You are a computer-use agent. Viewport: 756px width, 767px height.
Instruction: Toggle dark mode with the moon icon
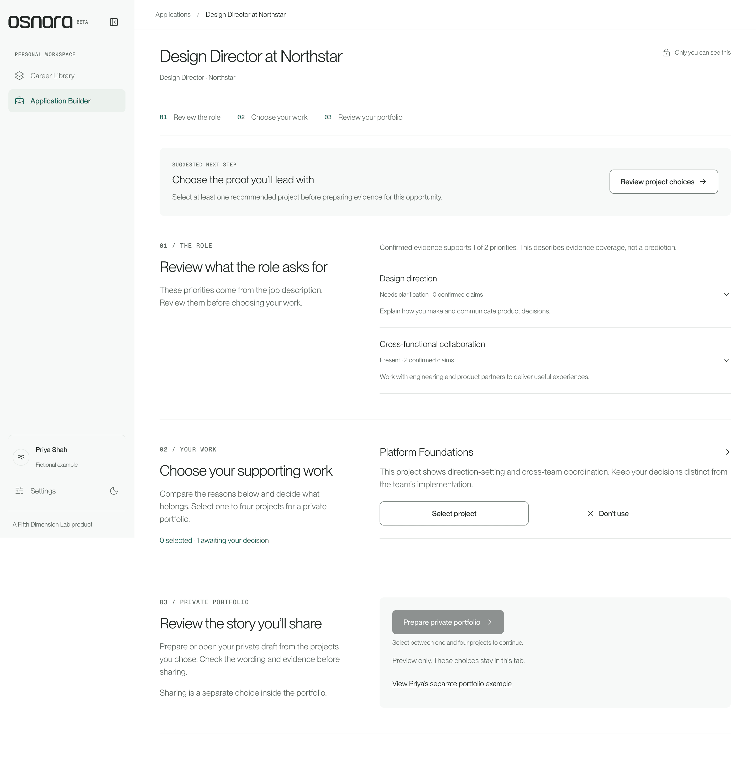coord(114,491)
